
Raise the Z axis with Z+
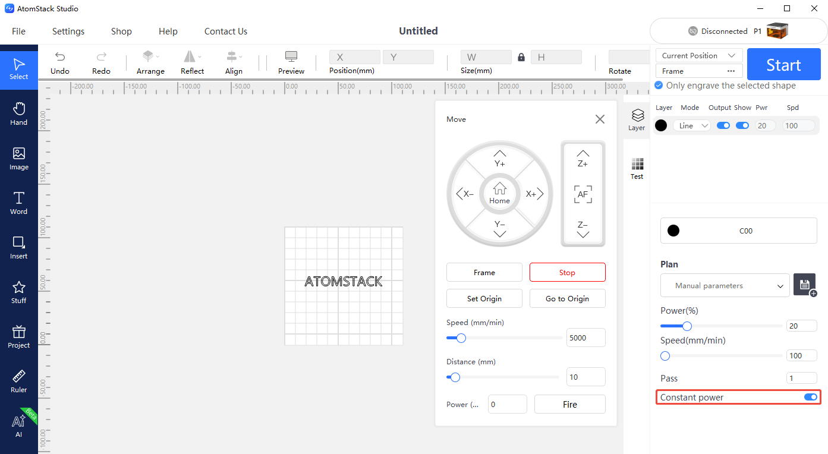click(583, 158)
